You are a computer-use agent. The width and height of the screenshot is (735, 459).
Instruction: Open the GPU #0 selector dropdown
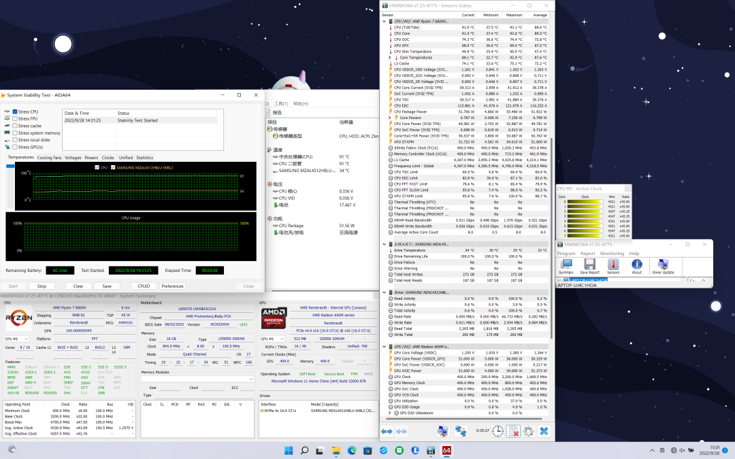click(x=274, y=338)
